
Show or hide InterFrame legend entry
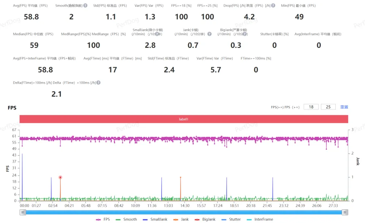(260, 219)
